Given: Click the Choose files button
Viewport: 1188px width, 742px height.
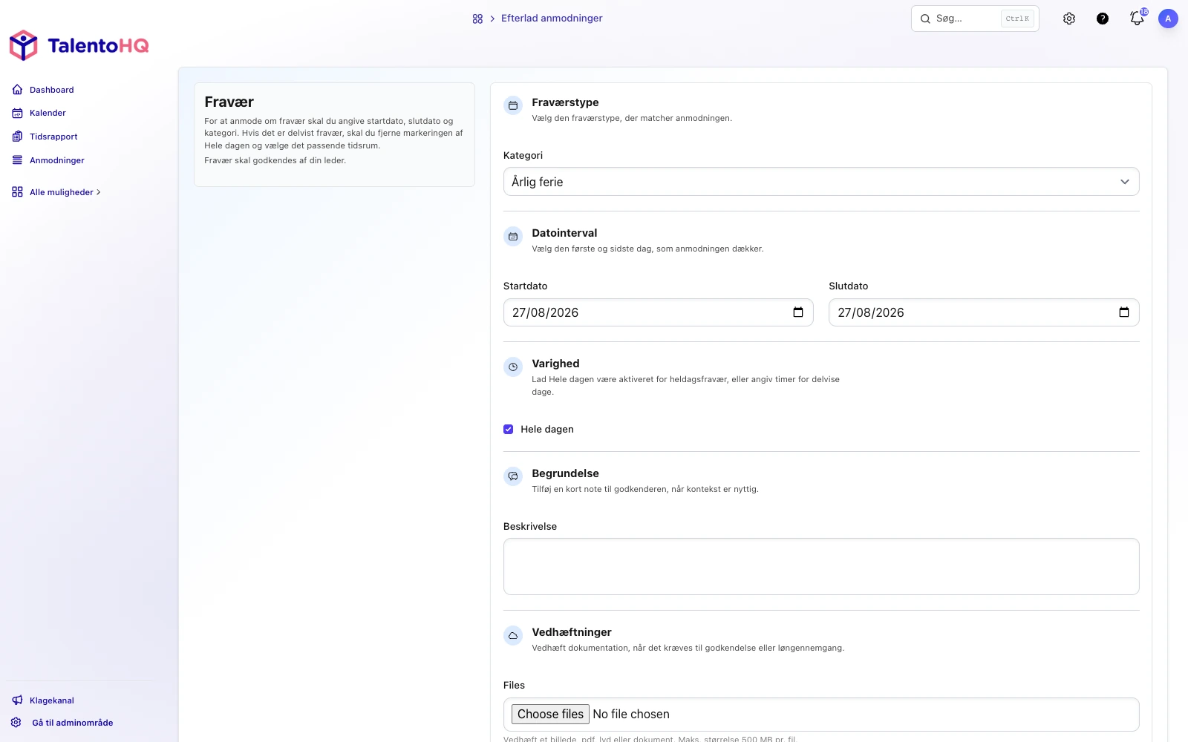Looking at the screenshot, I should click(550, 714).
